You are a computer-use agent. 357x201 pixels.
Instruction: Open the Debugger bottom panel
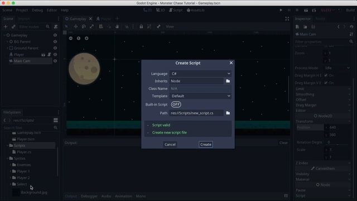89,196
